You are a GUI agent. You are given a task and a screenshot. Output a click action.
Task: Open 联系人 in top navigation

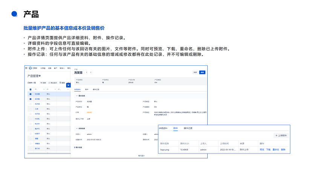click(x=62, y=68)
